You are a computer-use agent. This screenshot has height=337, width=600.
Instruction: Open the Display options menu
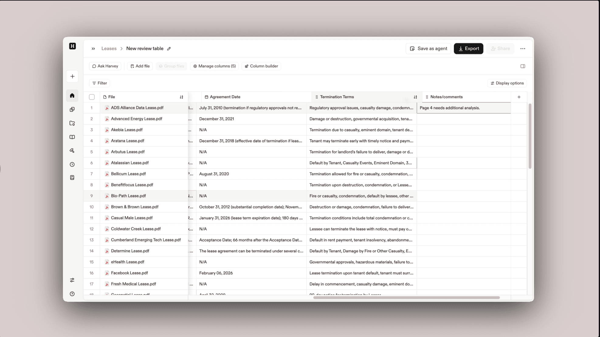[x=507, y=83]
